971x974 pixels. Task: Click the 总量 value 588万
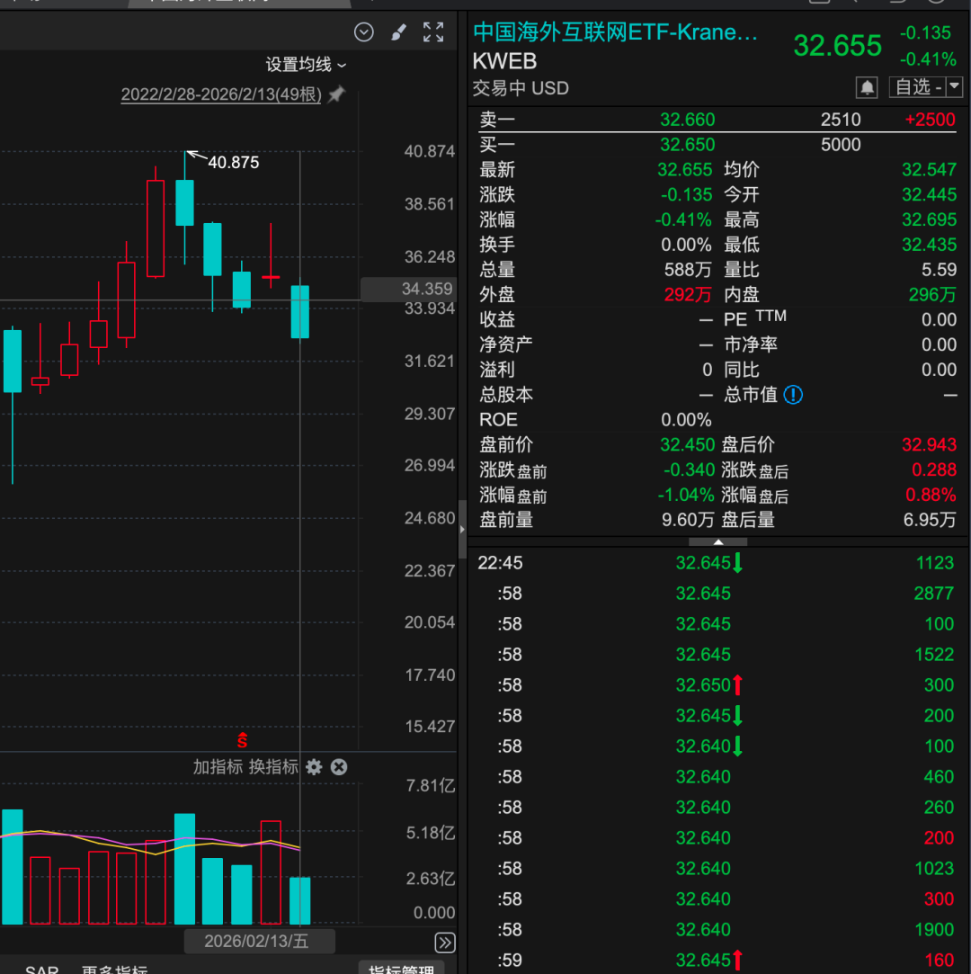687,270
